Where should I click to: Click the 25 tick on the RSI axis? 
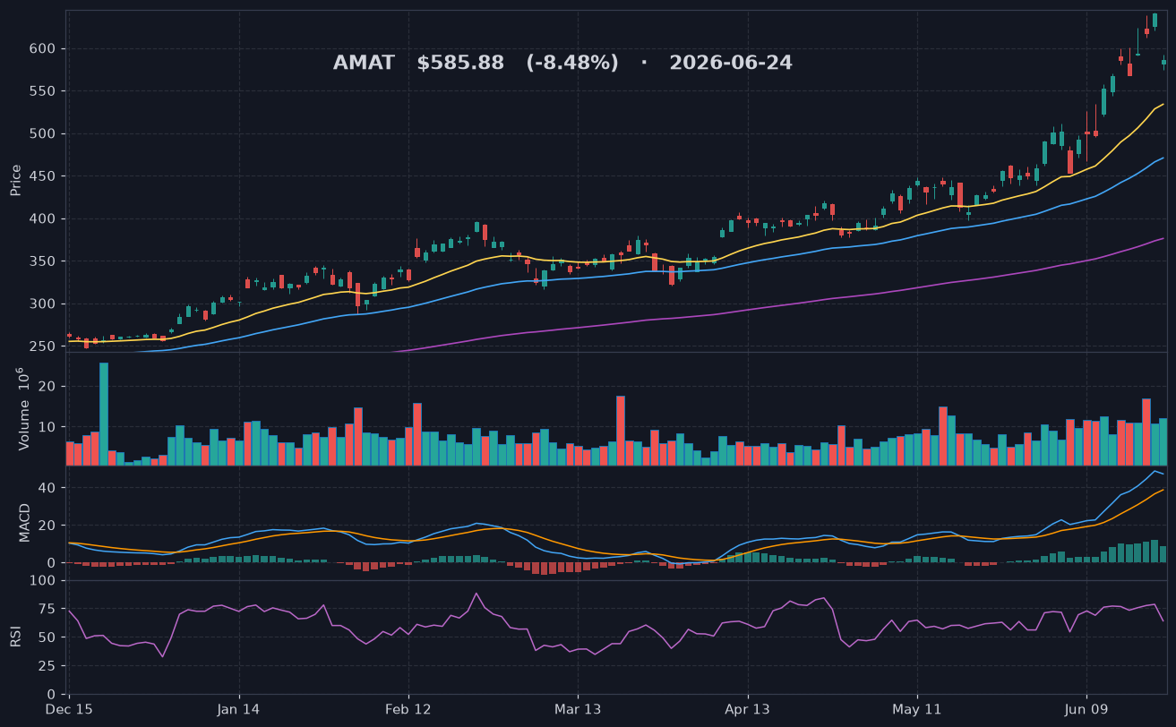click(x=47, y=666)
